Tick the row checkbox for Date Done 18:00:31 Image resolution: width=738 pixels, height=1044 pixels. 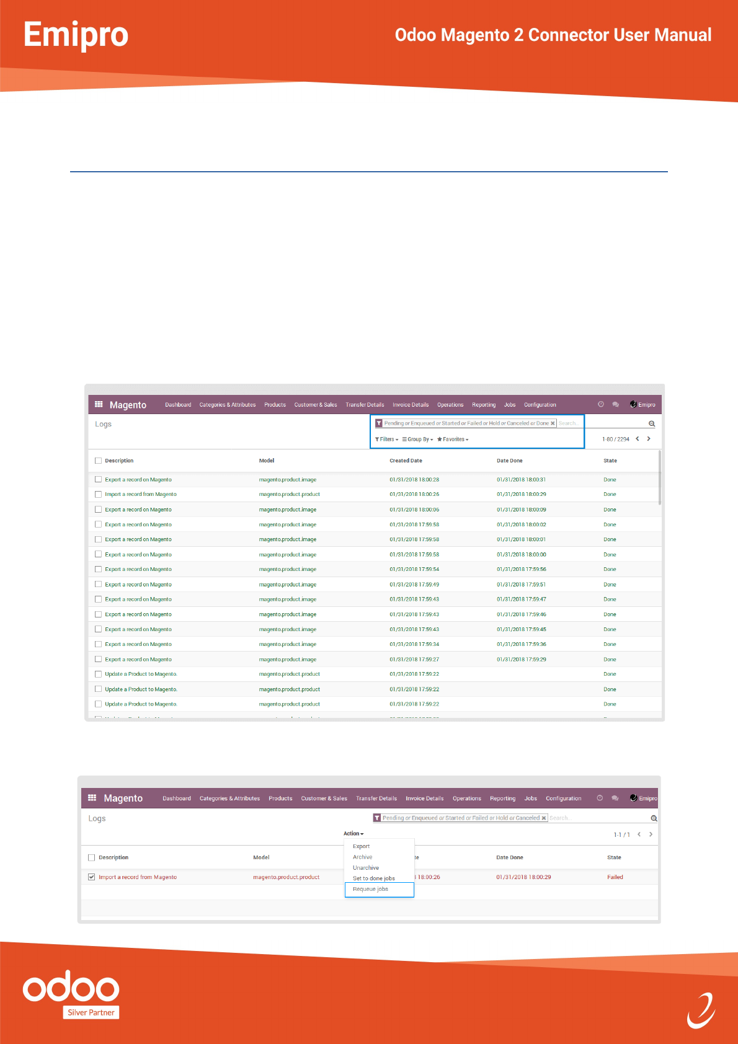(98, 479)
